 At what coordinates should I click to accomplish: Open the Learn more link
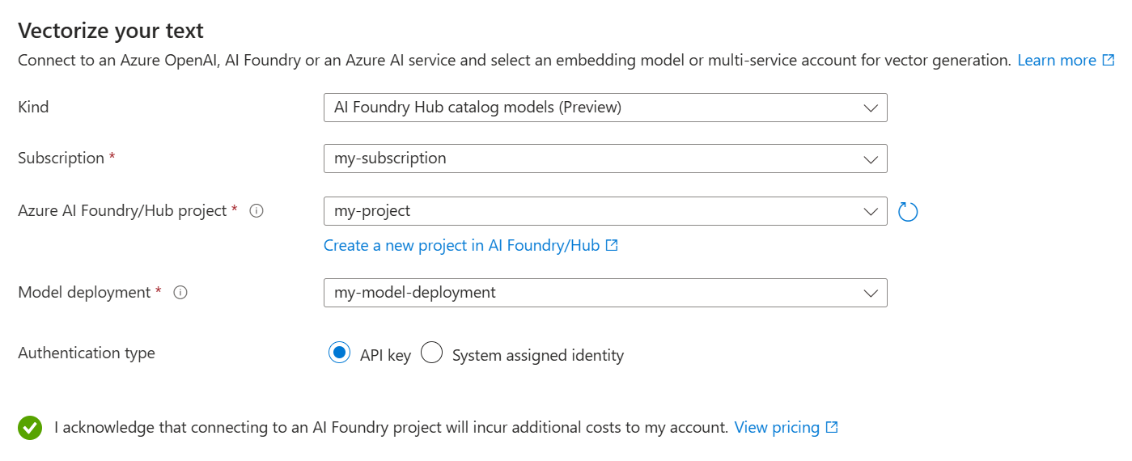(x=1056, y=61)
